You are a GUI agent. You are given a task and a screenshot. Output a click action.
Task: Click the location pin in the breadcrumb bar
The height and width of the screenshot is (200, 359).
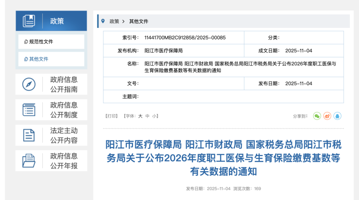103,21
